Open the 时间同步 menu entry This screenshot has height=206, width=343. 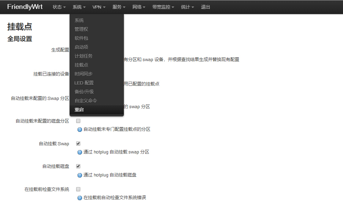click(97, 74)
